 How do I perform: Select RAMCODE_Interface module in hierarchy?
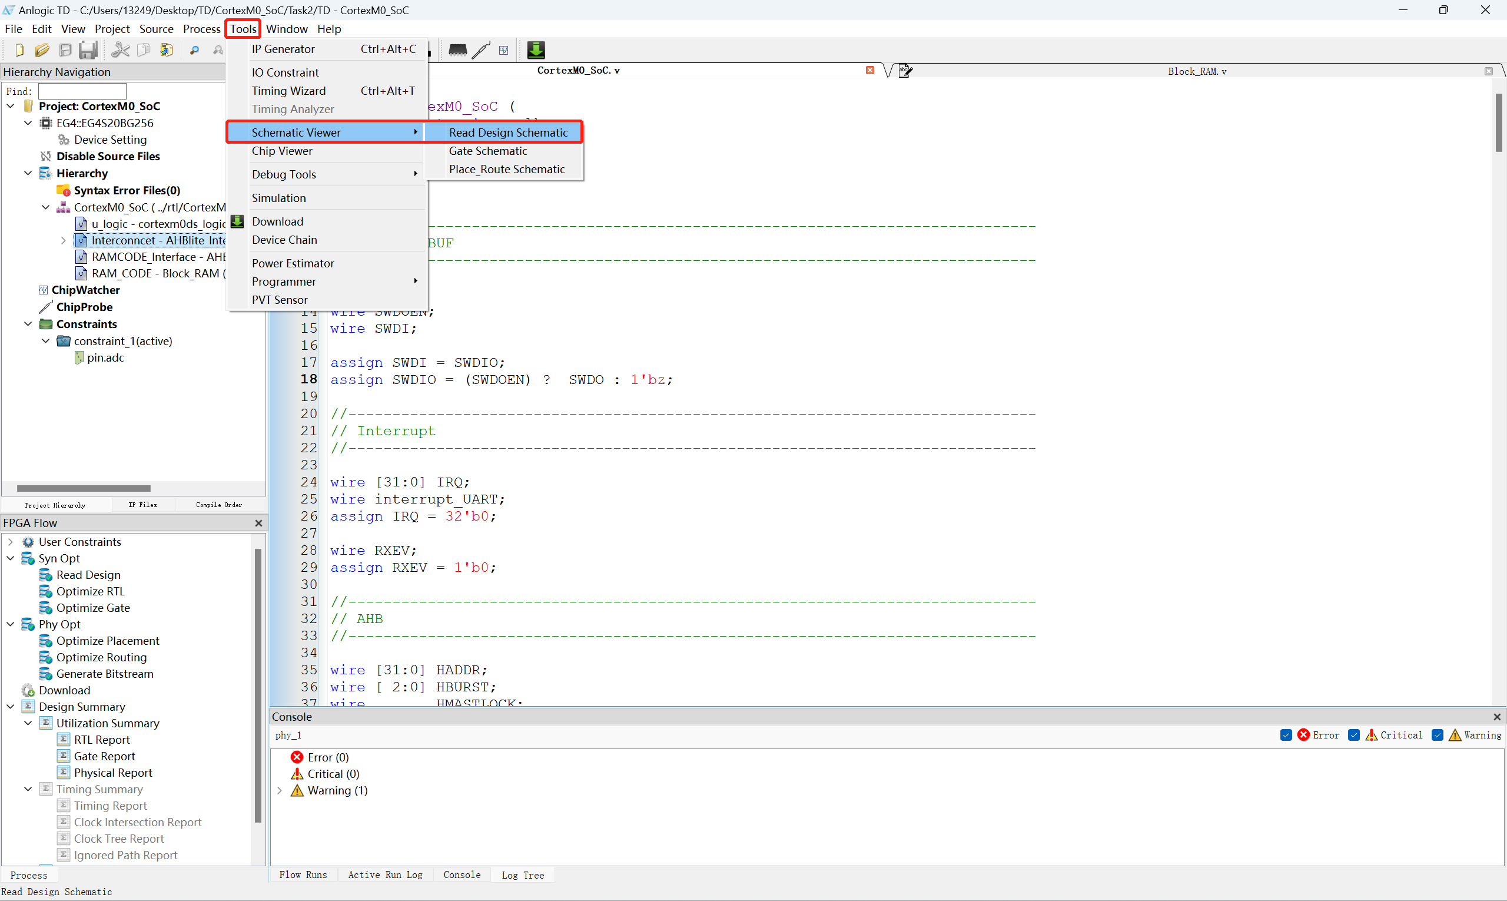(158, 257)
